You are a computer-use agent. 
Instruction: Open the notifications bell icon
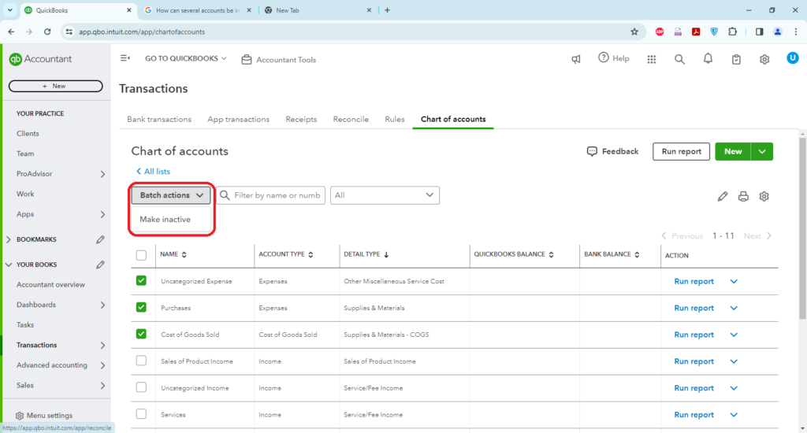point(708,59)
